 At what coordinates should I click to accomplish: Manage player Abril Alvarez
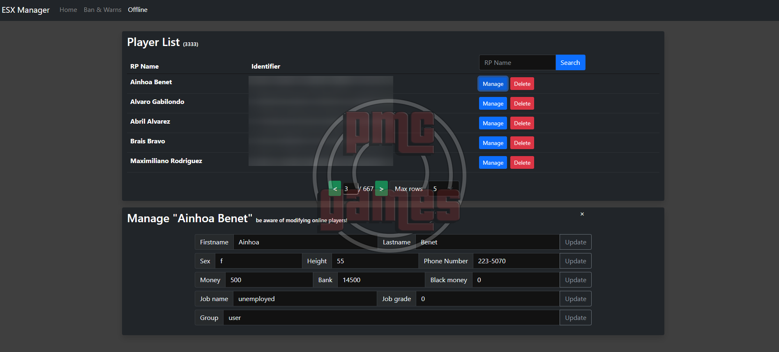pos(493,123)
